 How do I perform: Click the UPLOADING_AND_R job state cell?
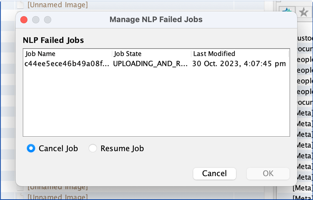[150, 64]
